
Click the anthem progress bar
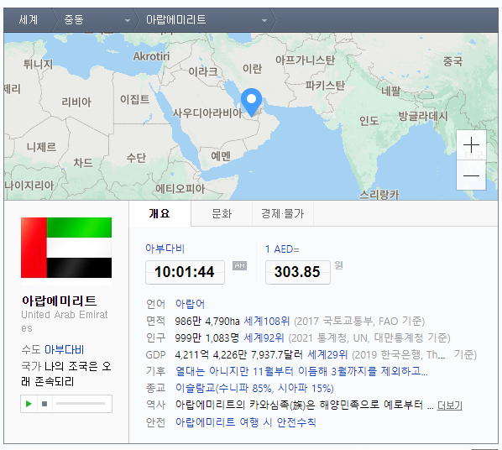click(81, 404)
